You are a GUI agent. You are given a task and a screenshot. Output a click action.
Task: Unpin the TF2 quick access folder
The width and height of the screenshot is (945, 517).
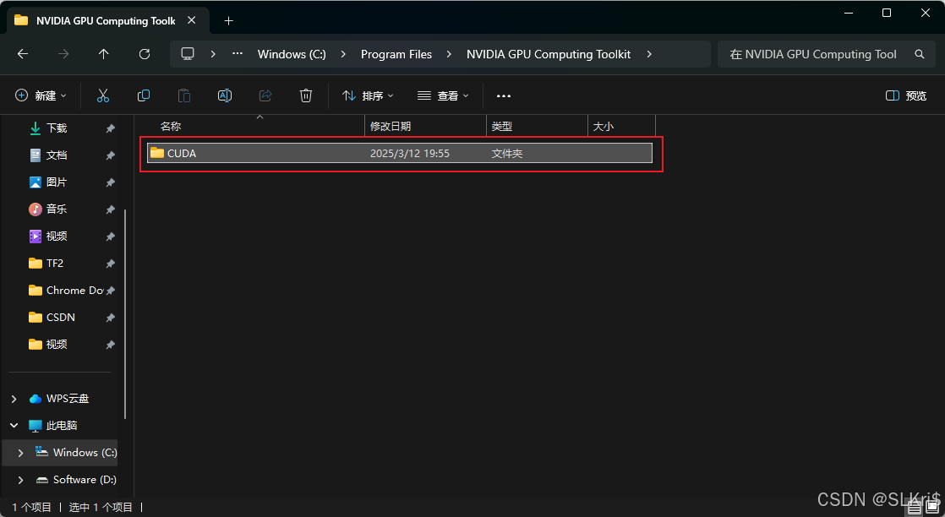110,264
